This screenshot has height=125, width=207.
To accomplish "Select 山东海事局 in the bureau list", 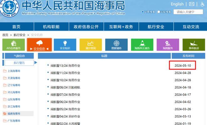I will coord(14,99).
